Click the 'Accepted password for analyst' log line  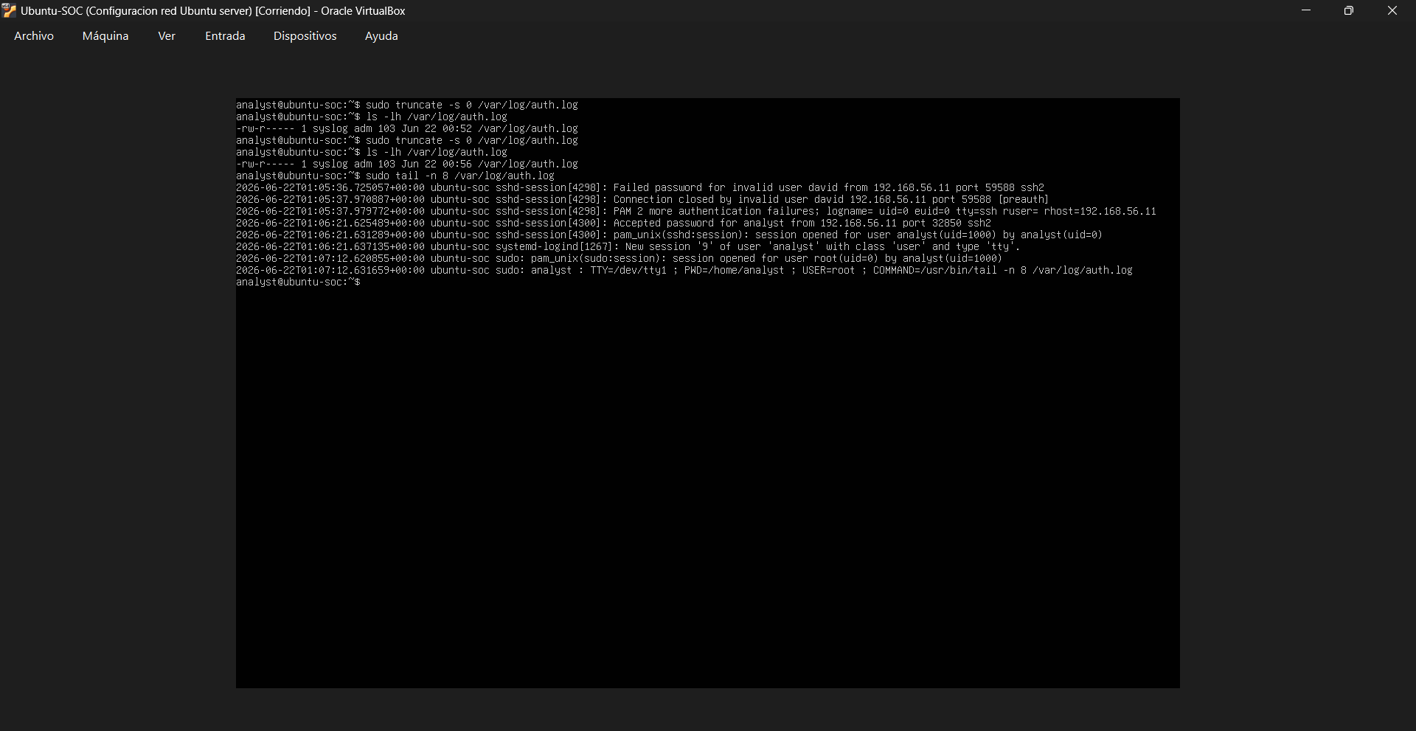pyautogui.click(x=614, y=223)
